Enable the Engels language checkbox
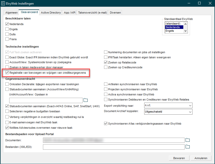215x164 pixels. pyautogui.click(x=7, y=29)
